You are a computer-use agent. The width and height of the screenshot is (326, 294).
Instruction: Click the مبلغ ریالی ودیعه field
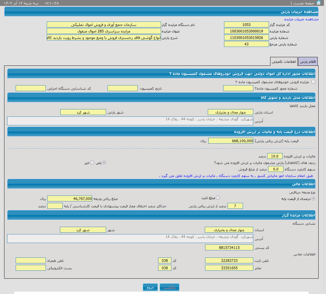(70, 198)
